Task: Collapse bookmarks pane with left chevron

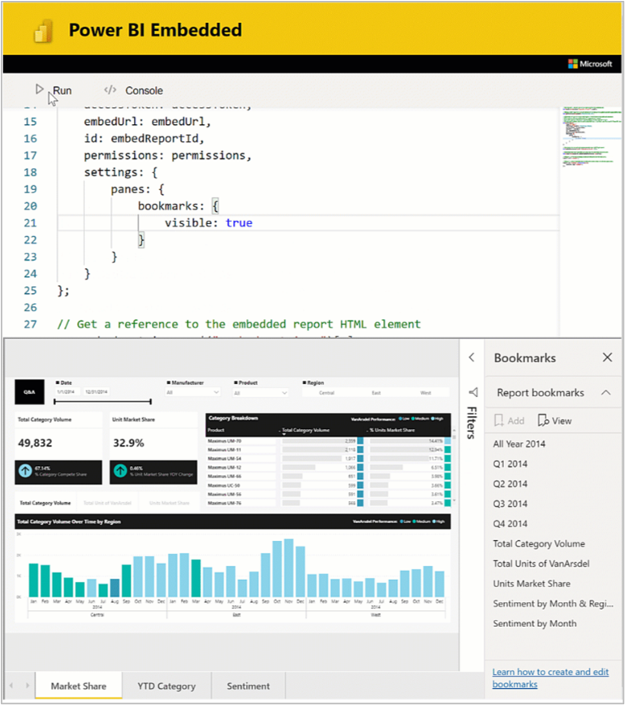Action: pyautogui.click(x=472, y=357)
